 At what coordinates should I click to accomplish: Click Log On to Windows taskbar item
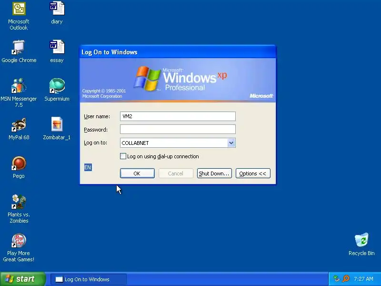point(89,279)
